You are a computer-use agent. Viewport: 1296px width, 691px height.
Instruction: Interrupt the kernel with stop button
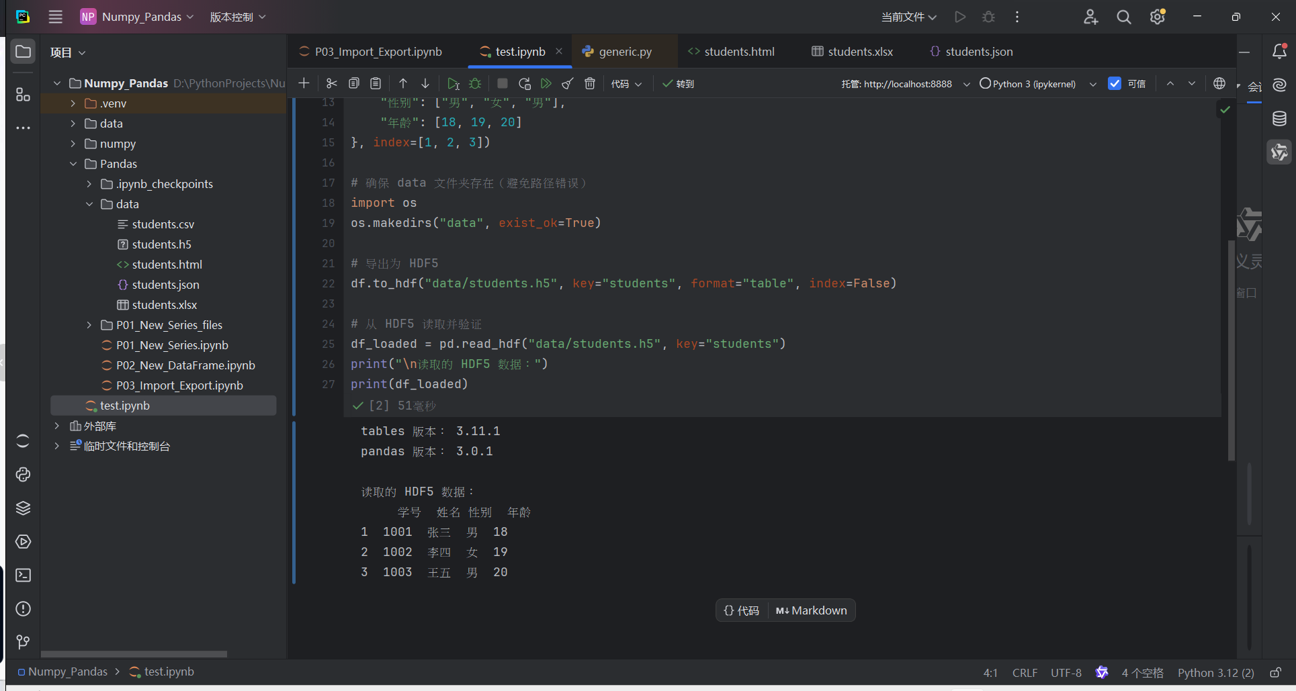click(502, 83)
